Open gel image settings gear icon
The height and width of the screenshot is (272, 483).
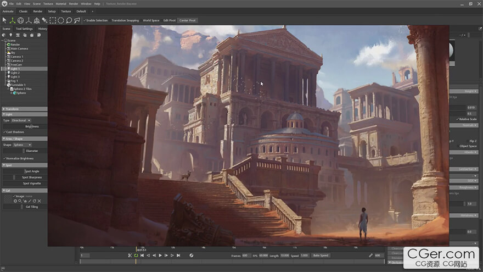click(15, 201)
